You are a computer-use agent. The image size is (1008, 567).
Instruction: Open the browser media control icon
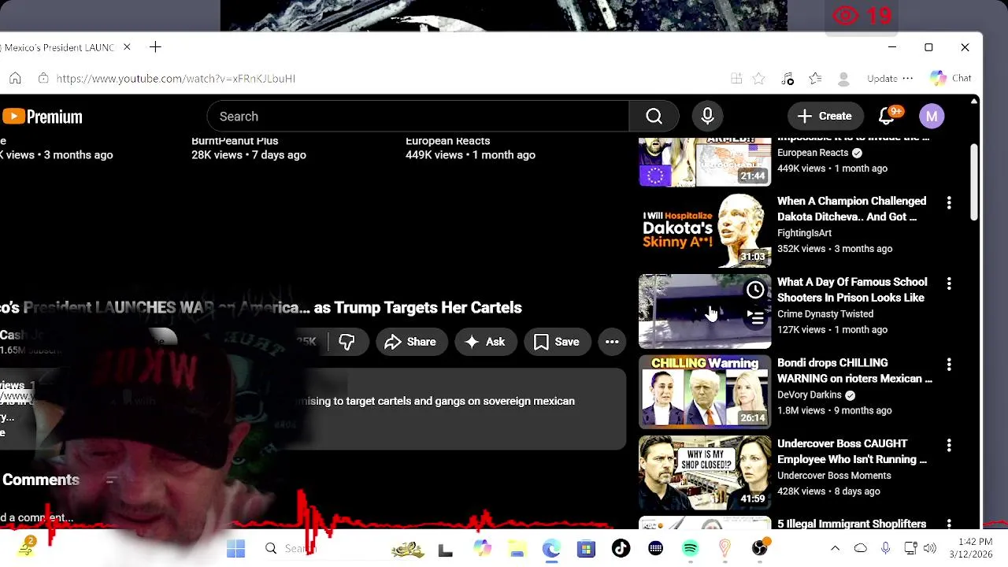pyautogui.click(x=787, y=79)
